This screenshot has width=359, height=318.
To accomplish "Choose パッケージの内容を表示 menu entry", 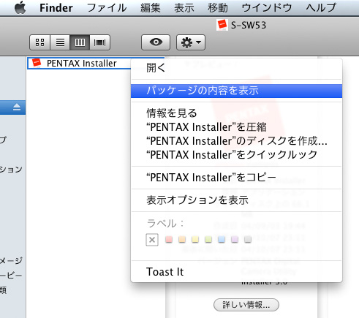I will click(x=236, y=91).
